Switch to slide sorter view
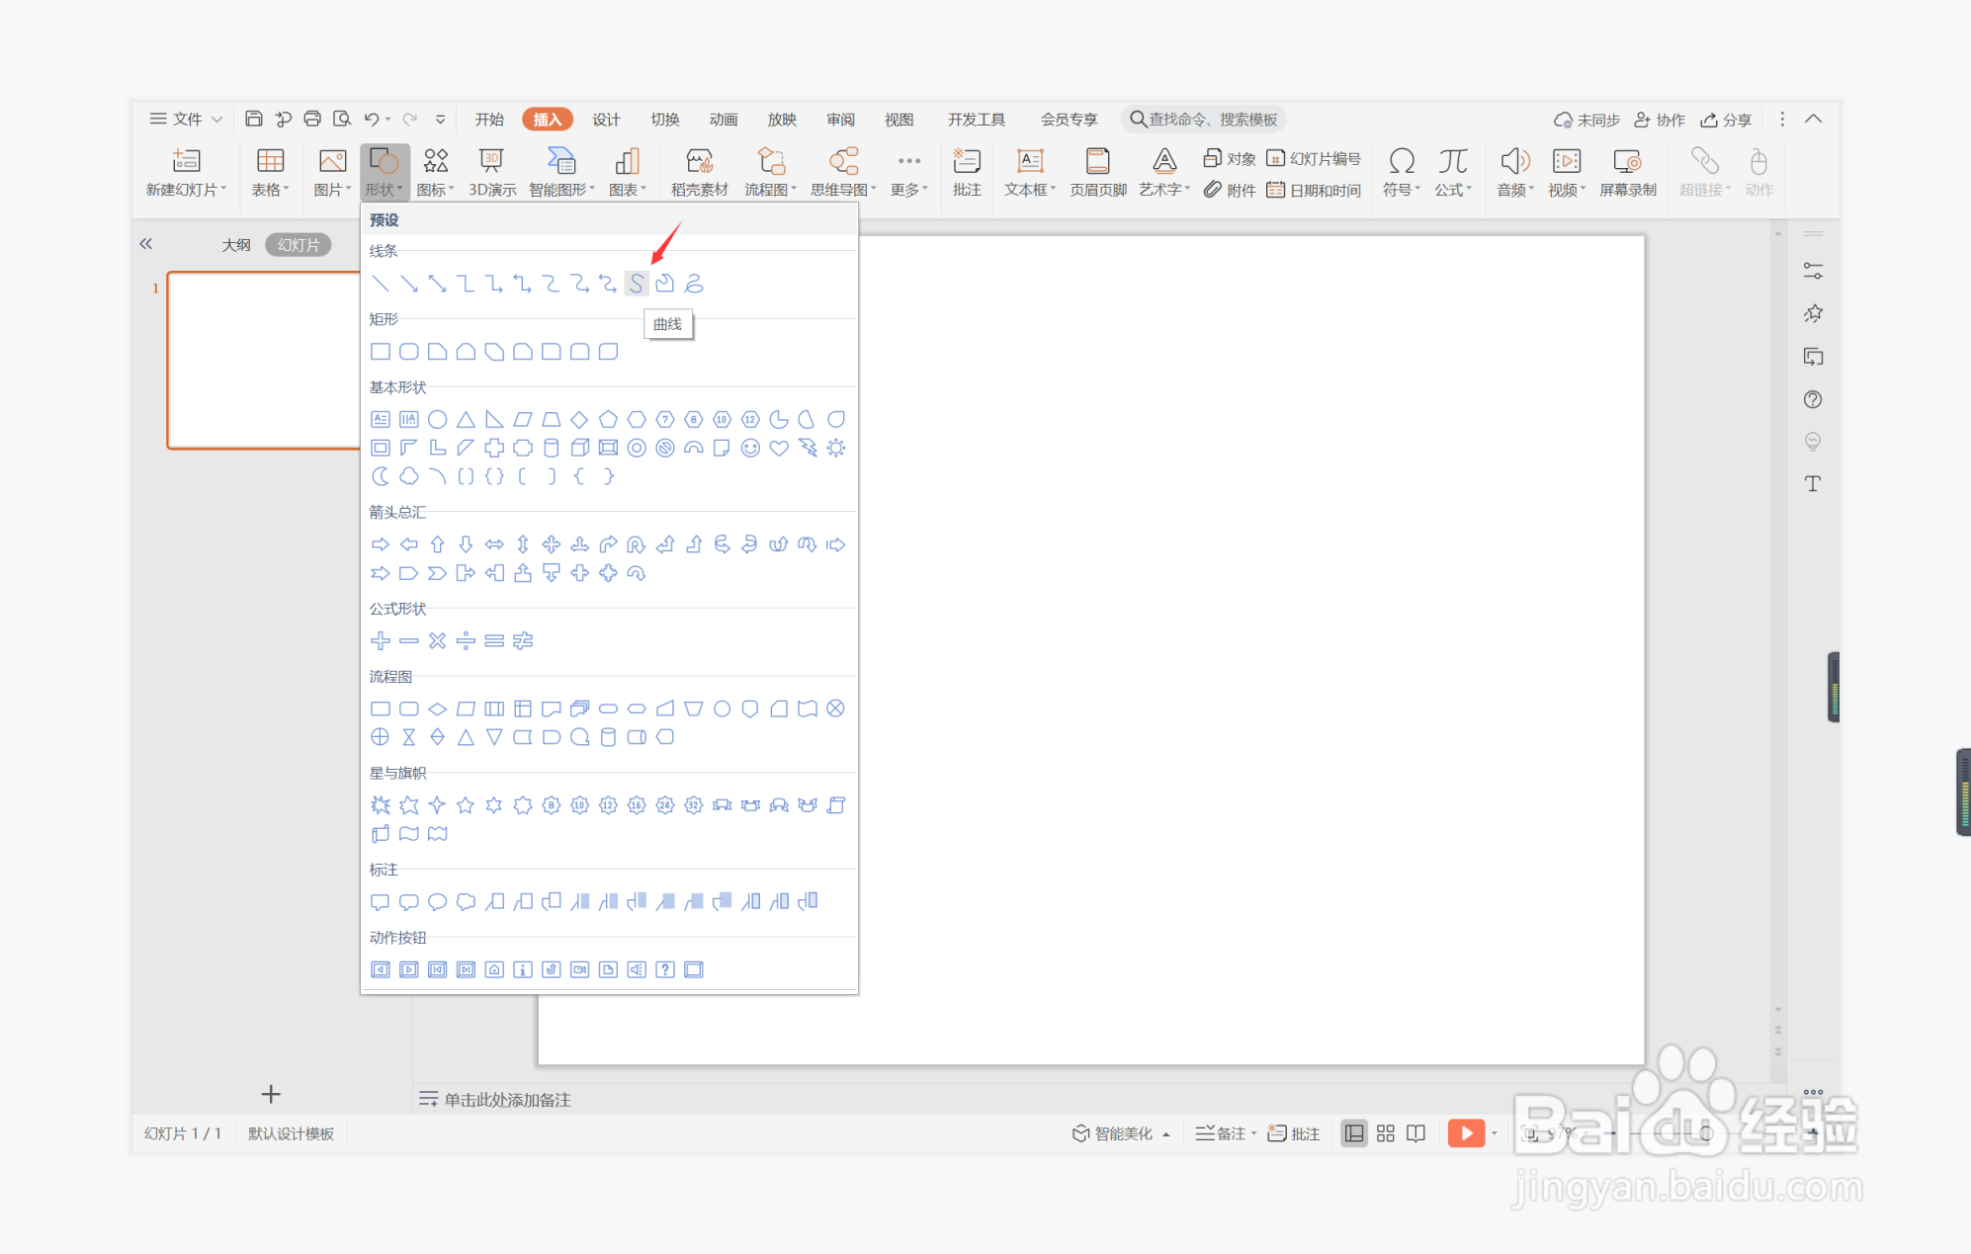This screenshot has width=1971, height=1254. click(x=1385, y=1133)
